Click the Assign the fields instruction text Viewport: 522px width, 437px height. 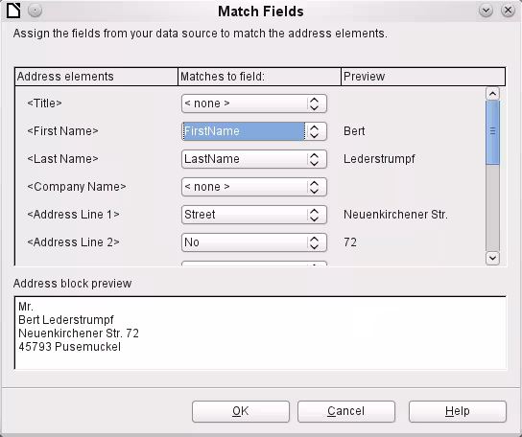pyautogui.click(x=201, y=34)
